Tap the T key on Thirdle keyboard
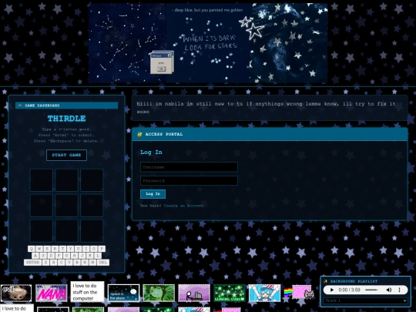Screen dimensions: 416x312 pyautogui.click(x=63, y=249)
